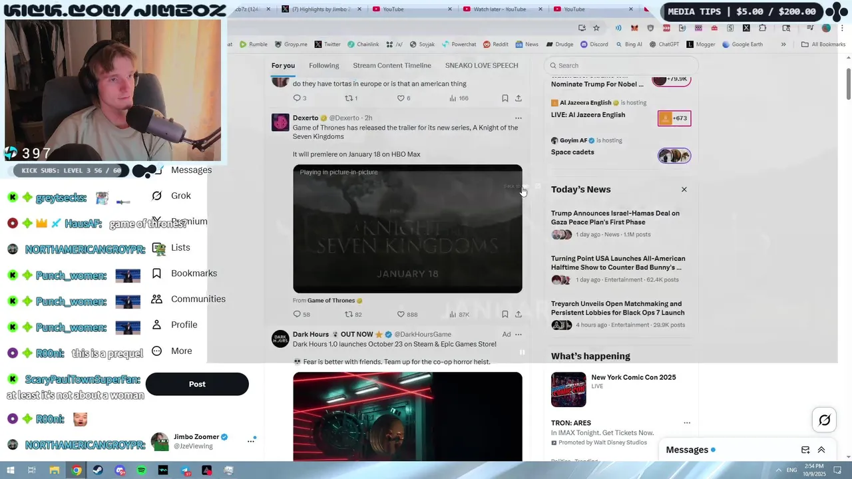This screenshot has height=479, width=852.
Task: Share the tortas in europe tweet
Action: (519, 98)
